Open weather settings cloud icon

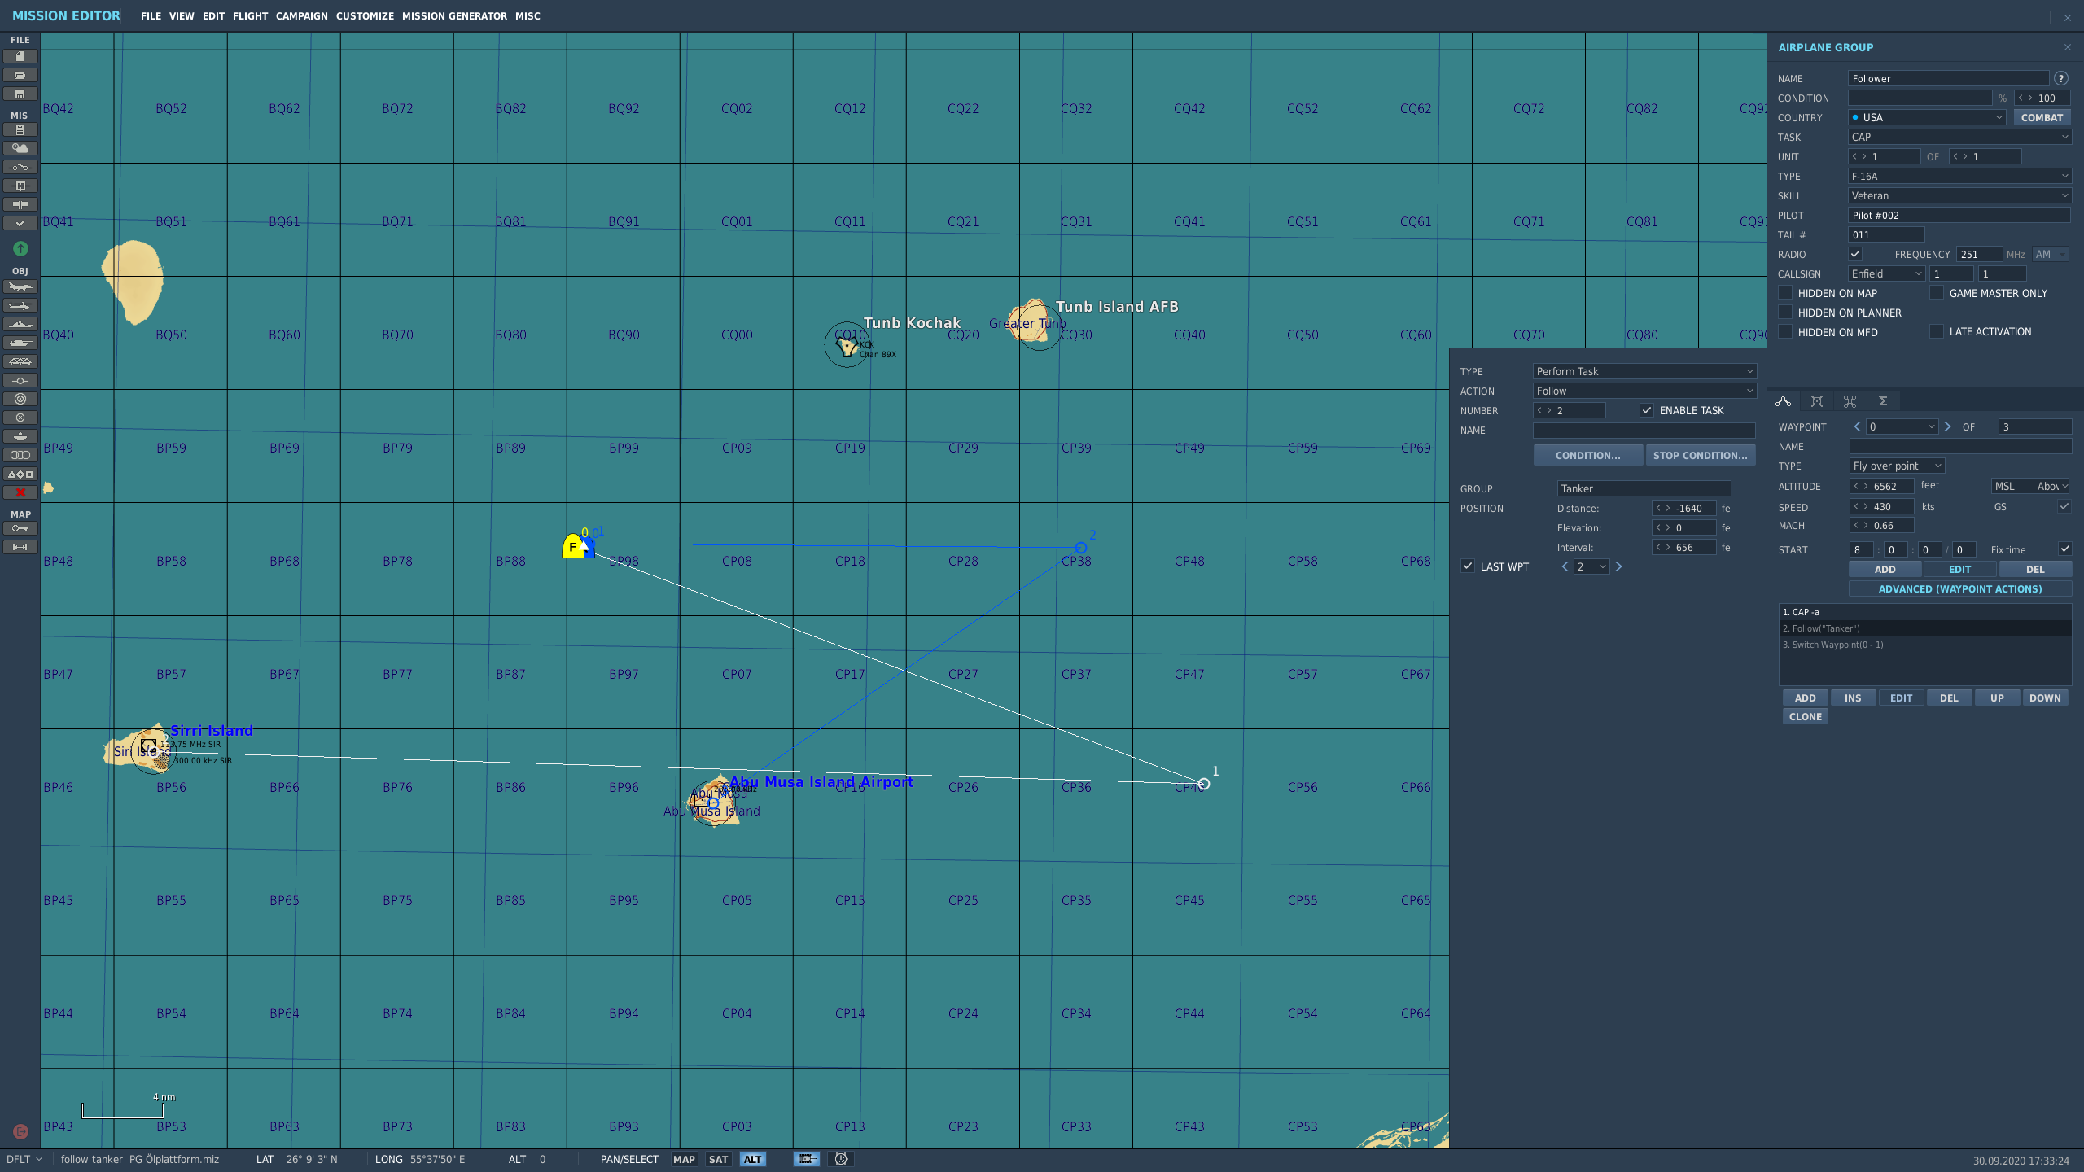20,148
